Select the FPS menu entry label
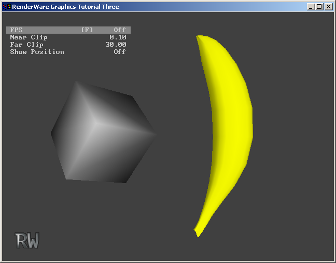The height and width of the screenshot is (263, 336). pos(16,30)
